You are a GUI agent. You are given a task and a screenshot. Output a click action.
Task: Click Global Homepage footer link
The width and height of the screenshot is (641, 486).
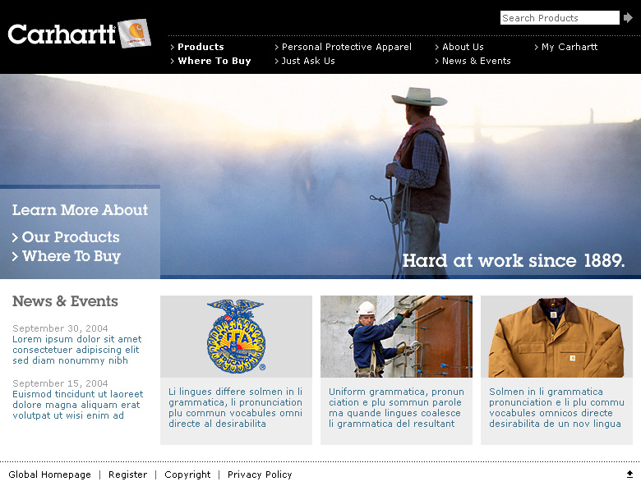pos(49,475)
